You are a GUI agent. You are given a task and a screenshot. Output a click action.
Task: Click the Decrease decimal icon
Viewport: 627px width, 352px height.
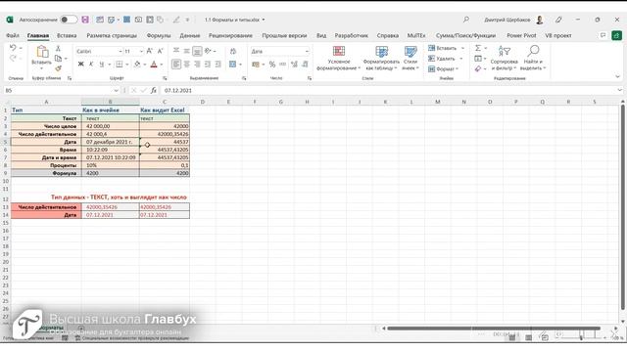click(305, 65)
